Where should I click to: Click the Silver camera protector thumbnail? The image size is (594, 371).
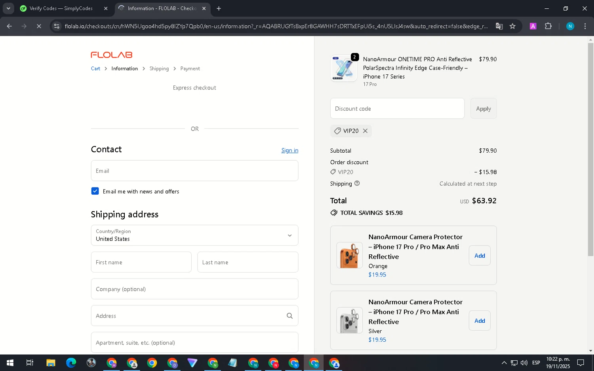tap(349, 321)
